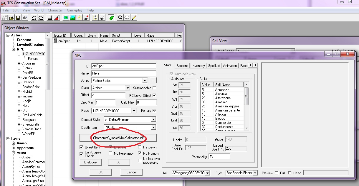Confirm NPC dialog with OK
Image resolution: width=359 pixels, height=186 pixels.
pyautogui.click(x=100, y=172)
